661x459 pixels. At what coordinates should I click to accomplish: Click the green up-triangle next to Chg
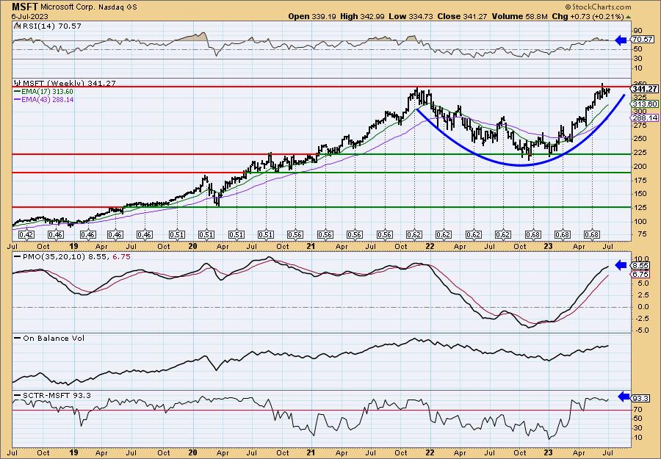click(x=628, y=17)
